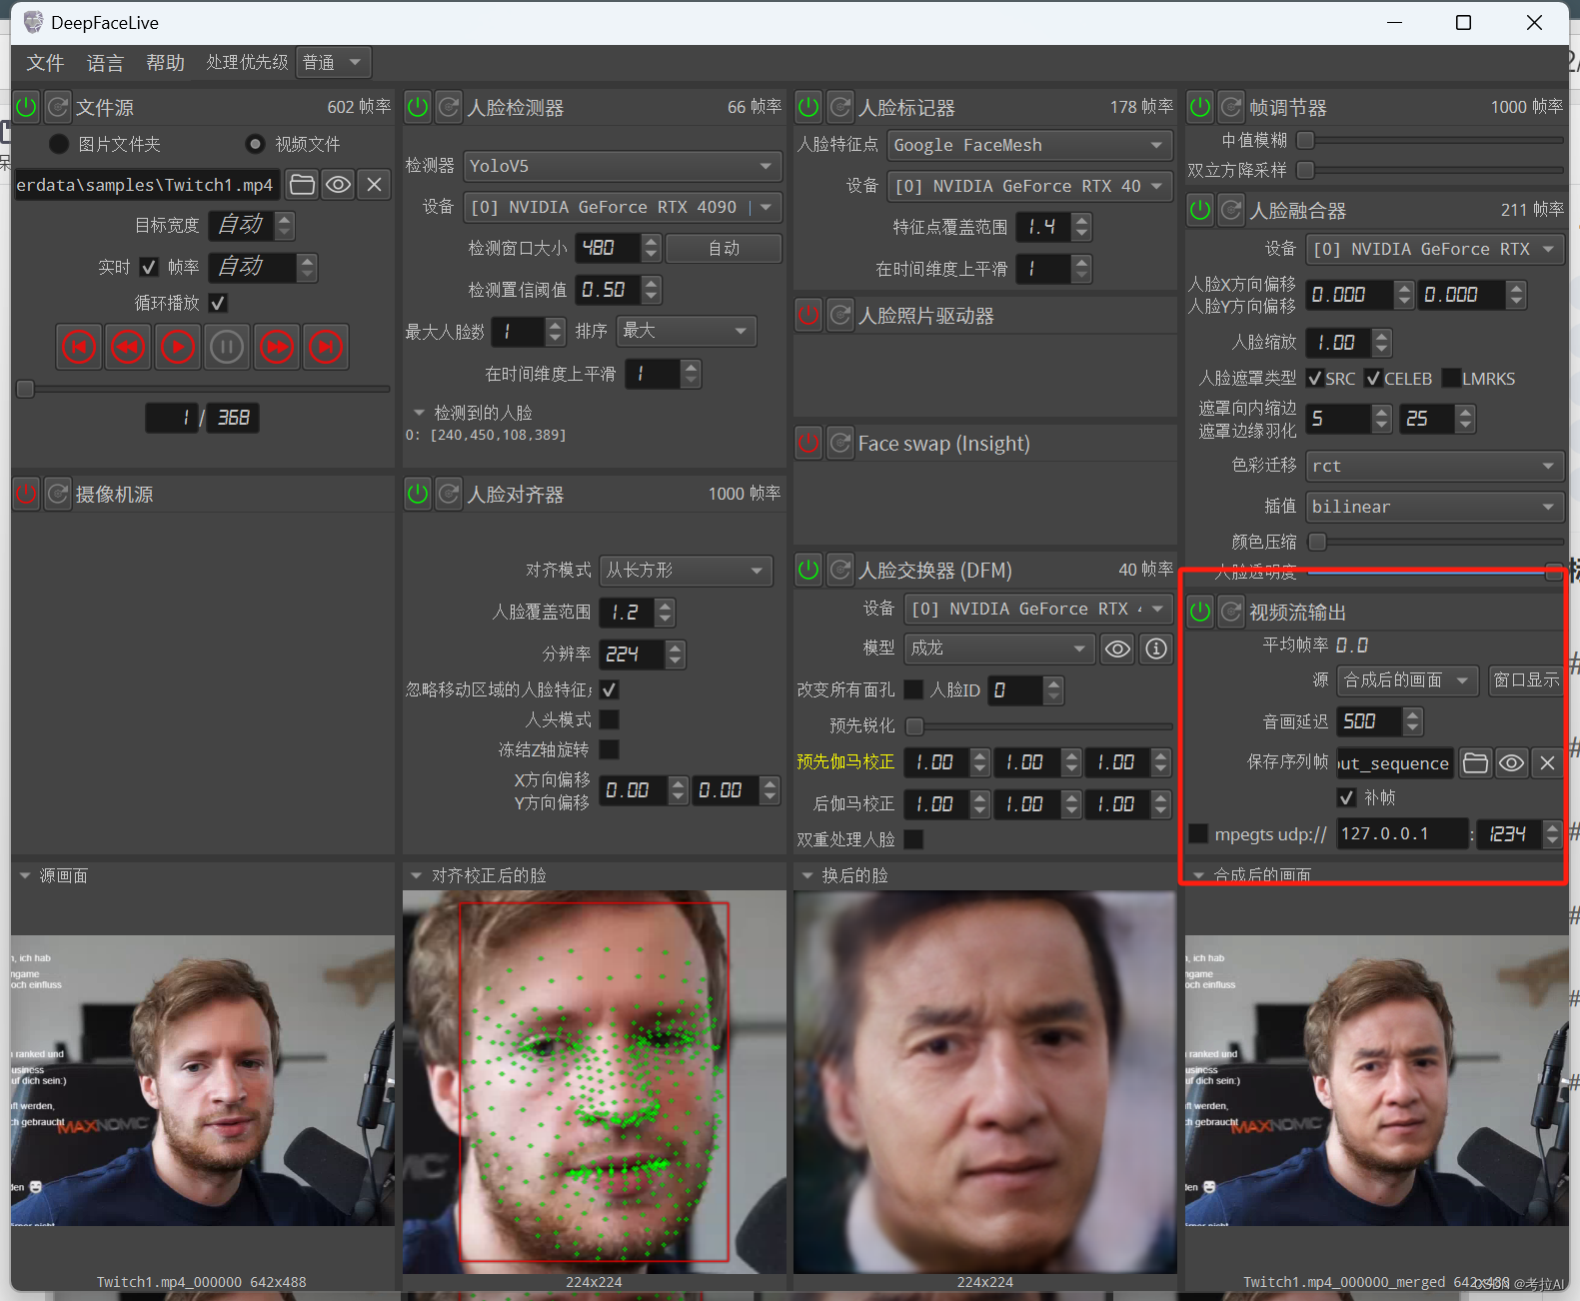The image size is (1580, 1301).
Task: Open 模型 dropdown showing 成龙
Action: [x=998, y=649]
